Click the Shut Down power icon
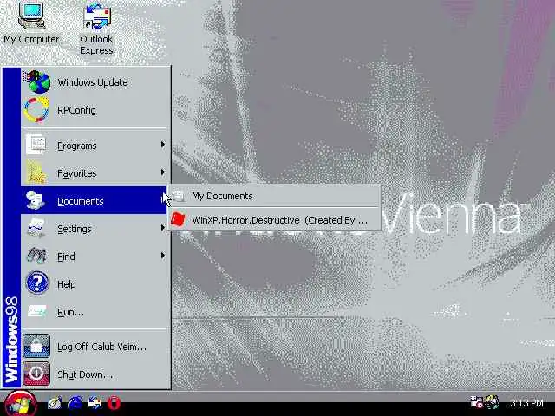The width and height of the screenshot is (555, 416). [x=36, y=374]
